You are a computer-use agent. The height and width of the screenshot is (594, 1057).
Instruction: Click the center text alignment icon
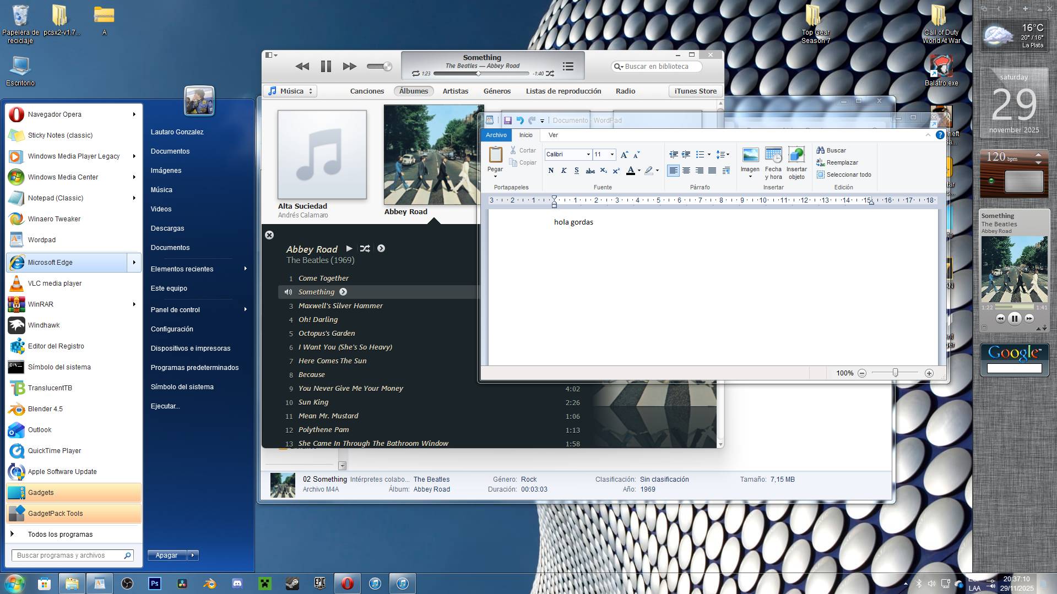click(686, 171)
